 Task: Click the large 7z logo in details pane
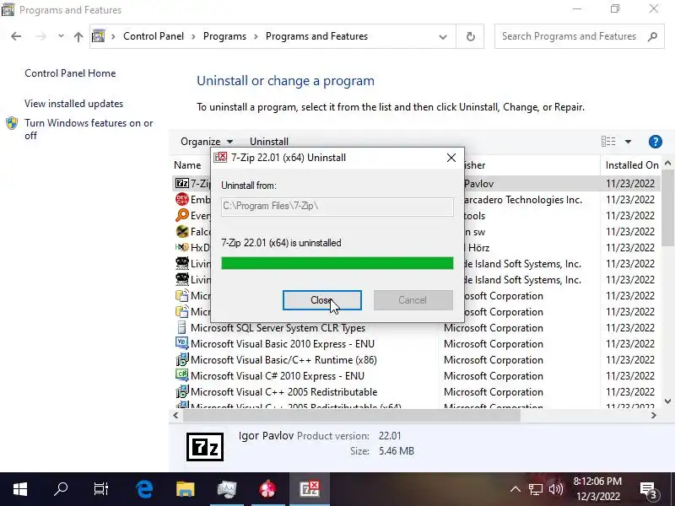205,447
